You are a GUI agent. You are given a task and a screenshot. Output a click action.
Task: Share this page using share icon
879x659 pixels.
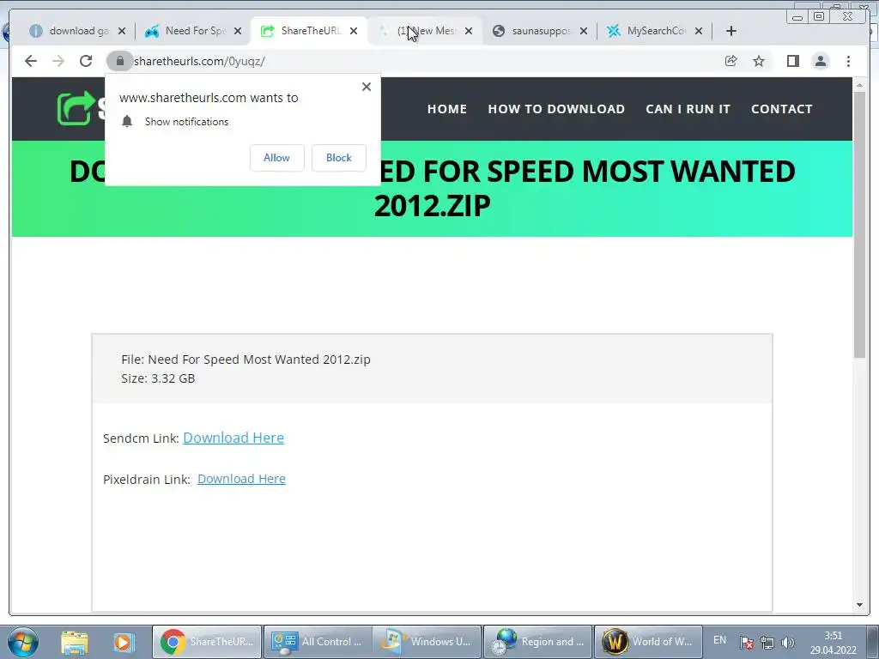tap(731, 61)
